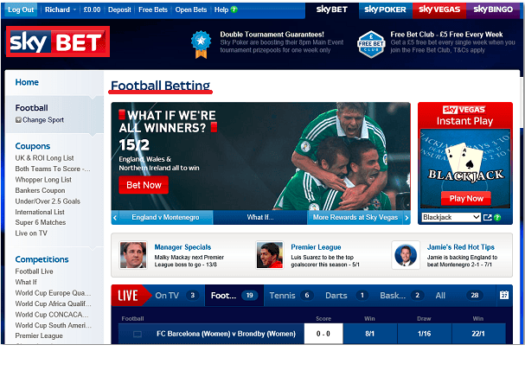Viewport: 525px width, 383px height.
Task: Open the calendar icon in LIVE bar
Action: pyautogui.click(x=504, y=295)
